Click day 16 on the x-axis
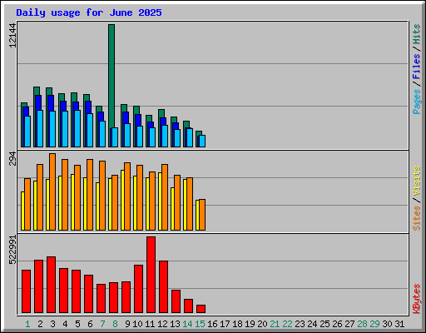Image resolution: width=426 pixels, height=333 pixels. pos(212,324)
